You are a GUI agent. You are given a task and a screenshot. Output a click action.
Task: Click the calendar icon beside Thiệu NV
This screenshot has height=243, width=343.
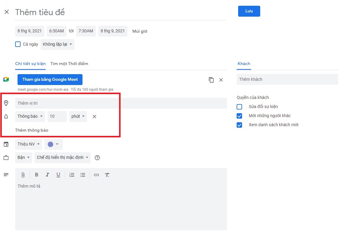(6, 144)
